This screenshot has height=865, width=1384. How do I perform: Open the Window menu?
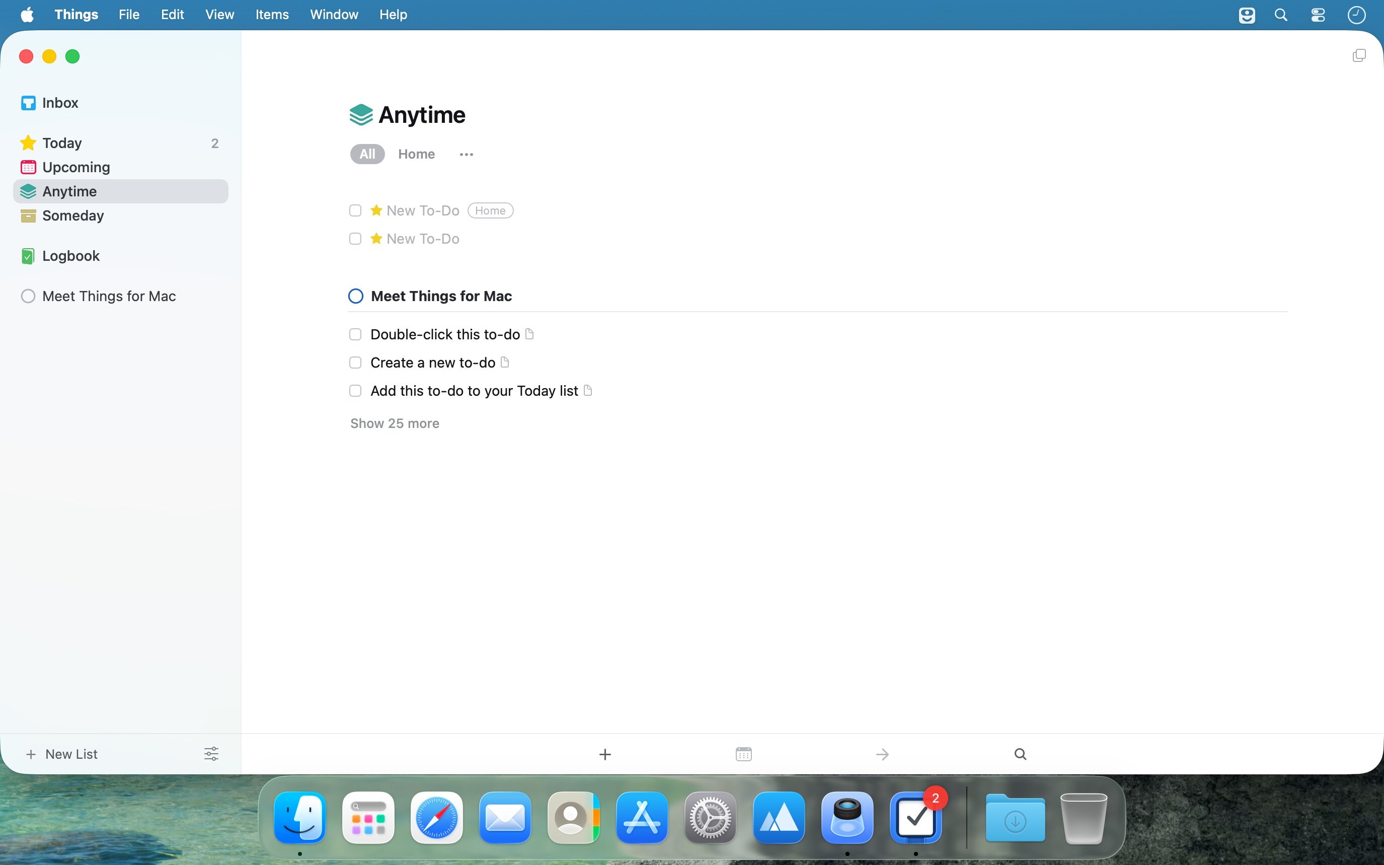tap(334, 14)
